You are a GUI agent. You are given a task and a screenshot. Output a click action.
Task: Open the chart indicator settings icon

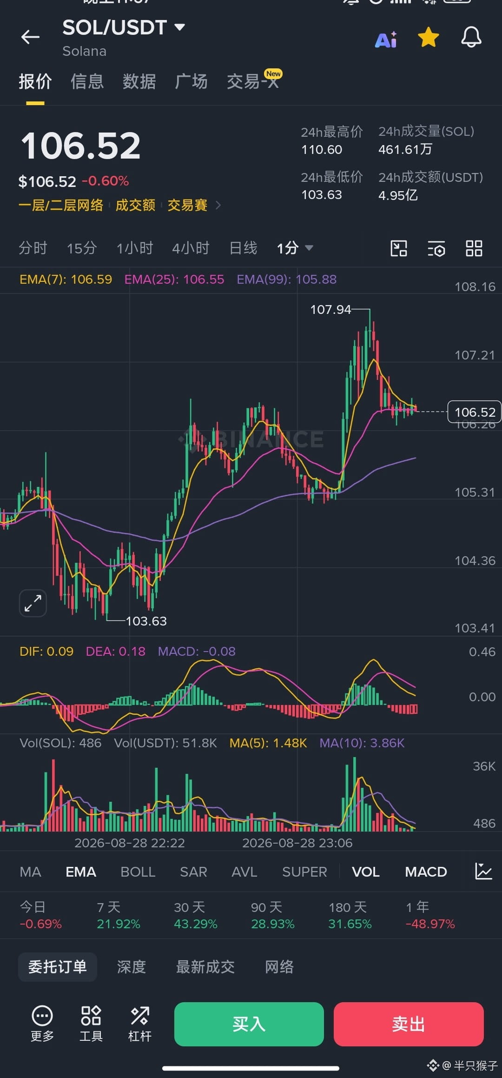click(x=436, y=248)
